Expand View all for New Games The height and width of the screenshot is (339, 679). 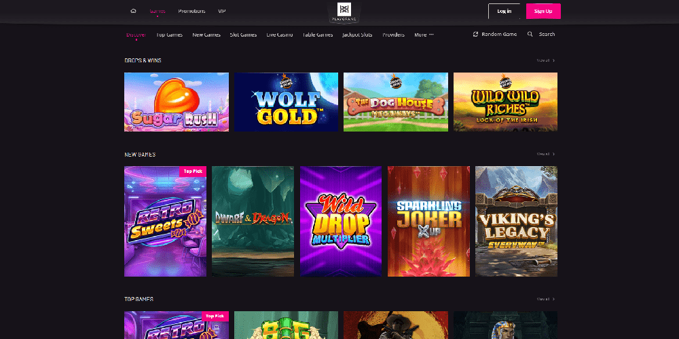tap(546, 154)
